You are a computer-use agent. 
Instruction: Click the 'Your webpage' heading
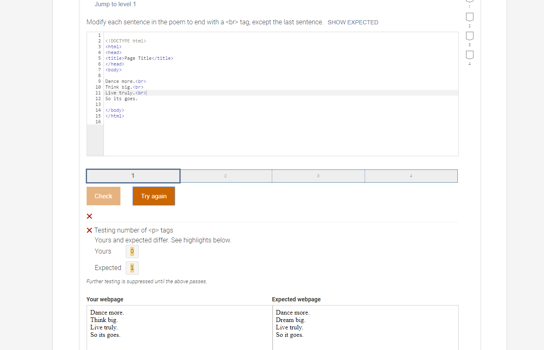(105, 299)
